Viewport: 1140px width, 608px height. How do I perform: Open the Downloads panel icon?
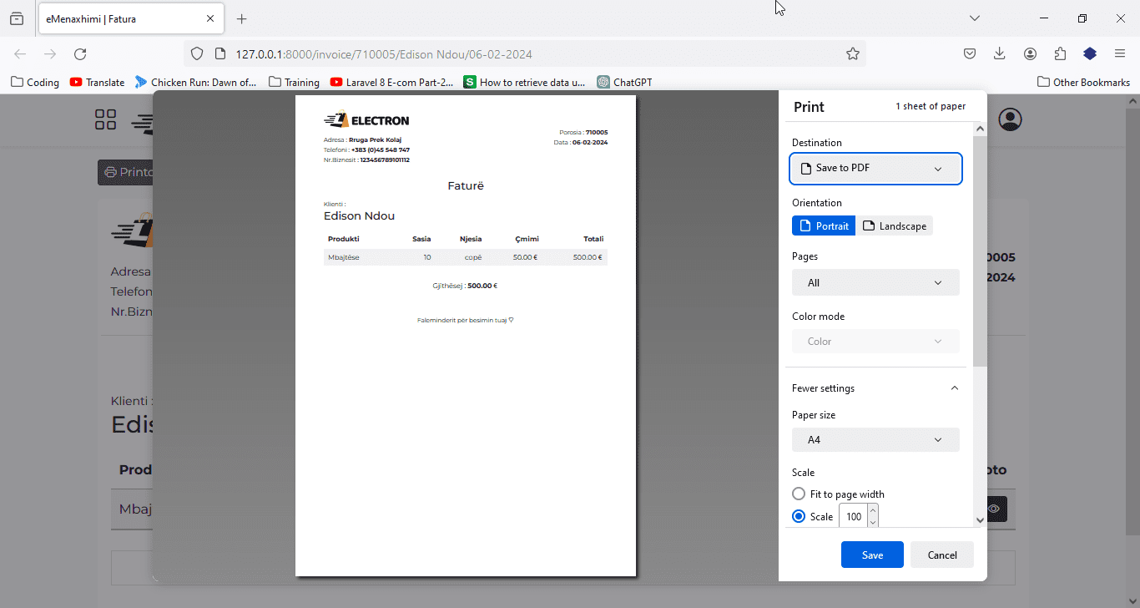tap(999, 54)
